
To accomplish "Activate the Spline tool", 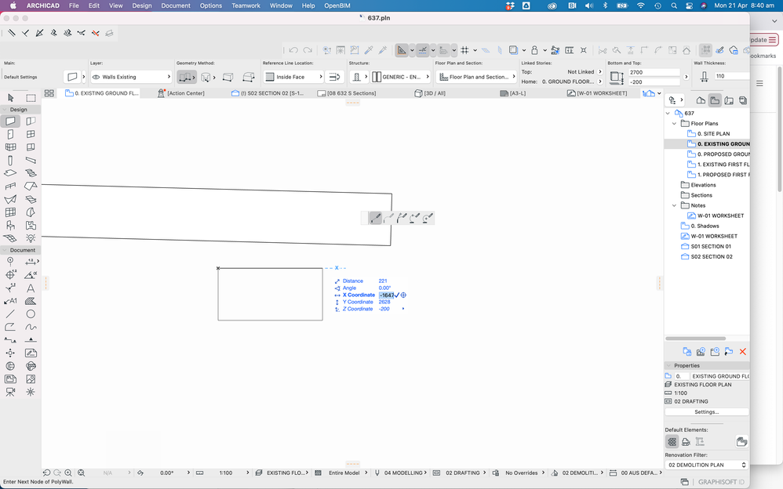I will point(31,327).
